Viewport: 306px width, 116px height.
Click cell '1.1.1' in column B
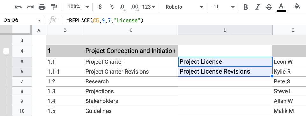pyautogui.click(x=65, y=72)
